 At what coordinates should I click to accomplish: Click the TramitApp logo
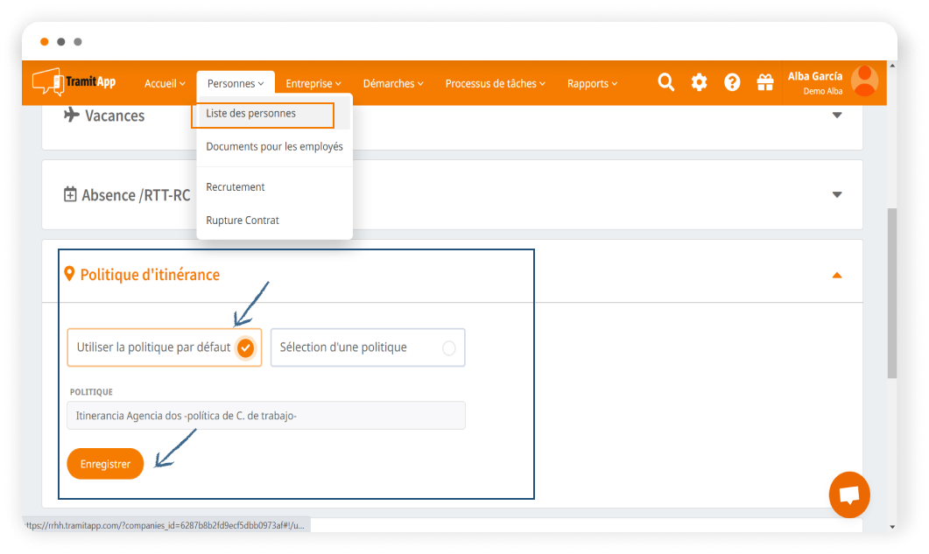click(74, 82)
